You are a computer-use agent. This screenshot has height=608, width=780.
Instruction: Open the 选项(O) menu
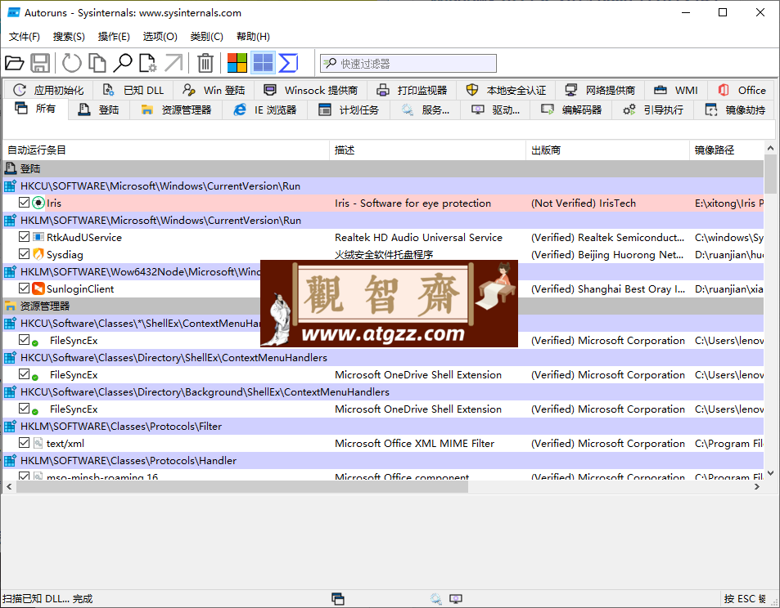pos(160,36)
